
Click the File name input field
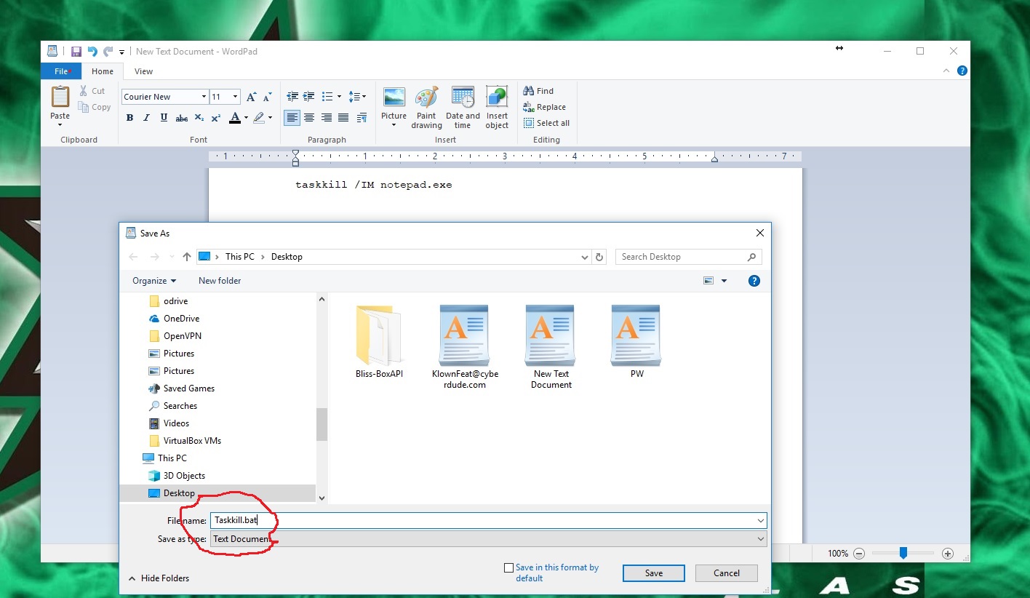point(488,520)
